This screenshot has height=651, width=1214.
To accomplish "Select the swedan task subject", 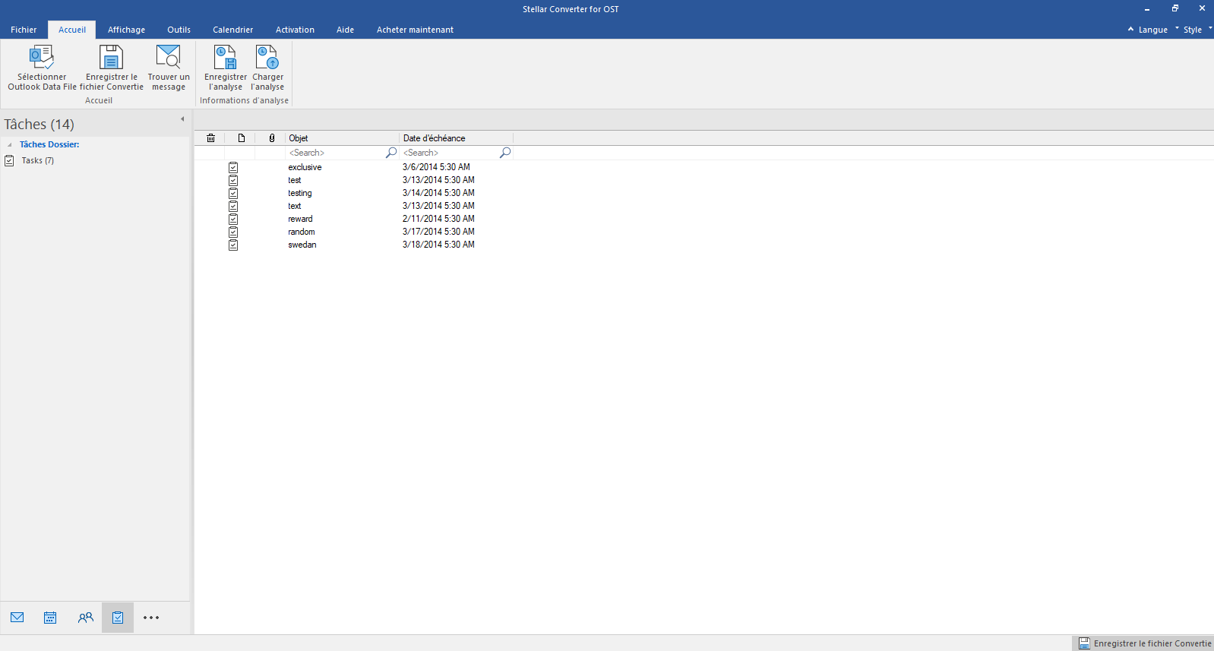I will pyautogui.click(x=302, y=245).
